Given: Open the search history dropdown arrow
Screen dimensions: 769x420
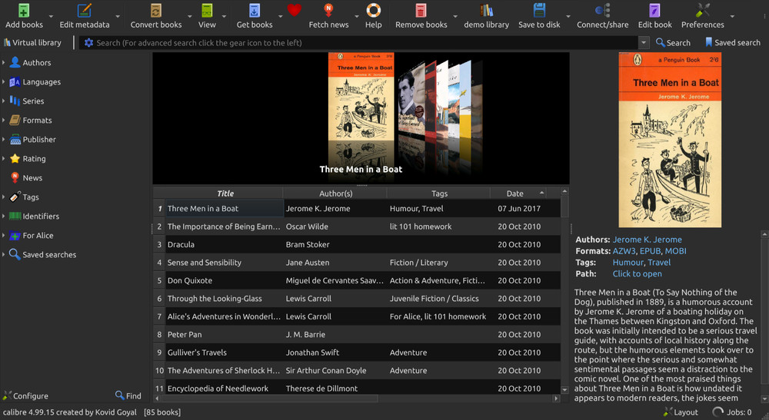Looking at the screenshot, I should pyautogui.click(x=644, y=42).
